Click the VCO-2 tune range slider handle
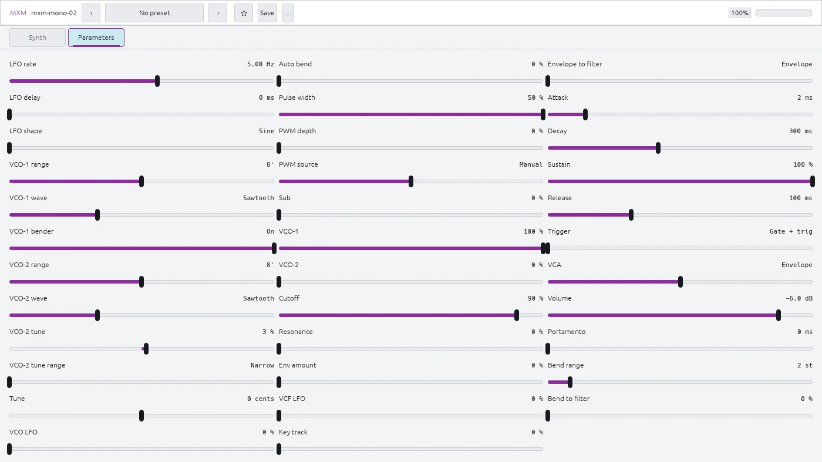 coord(9,382)
